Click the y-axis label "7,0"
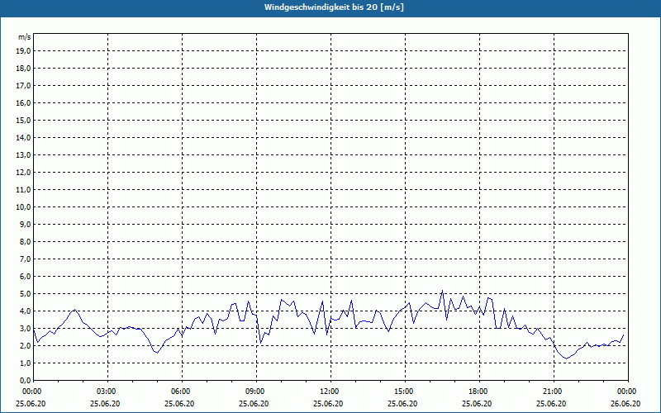 (25, 259)
